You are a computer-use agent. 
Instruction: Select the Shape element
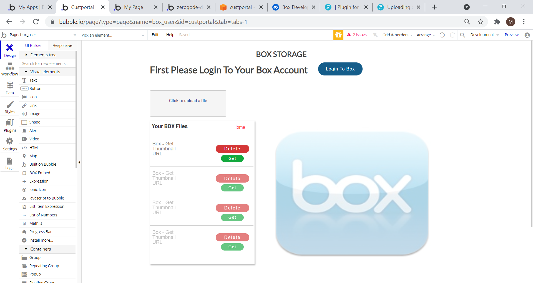tap(47, 122)
